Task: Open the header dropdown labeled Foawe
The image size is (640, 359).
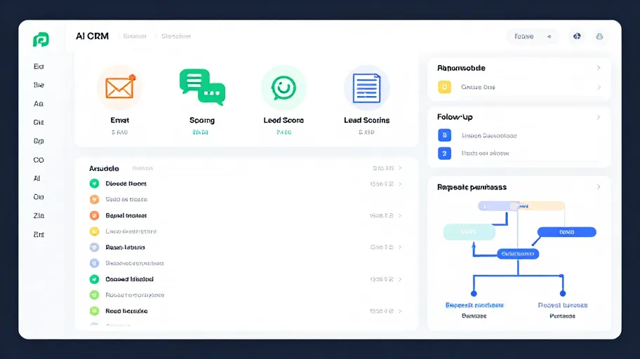Action: click(533, 36)
